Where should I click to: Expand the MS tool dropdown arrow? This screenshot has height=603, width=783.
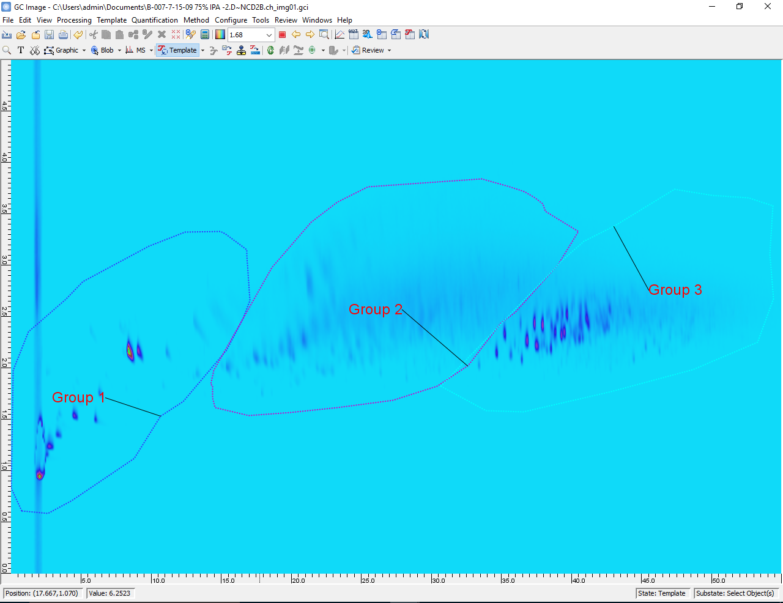[151, 50]
